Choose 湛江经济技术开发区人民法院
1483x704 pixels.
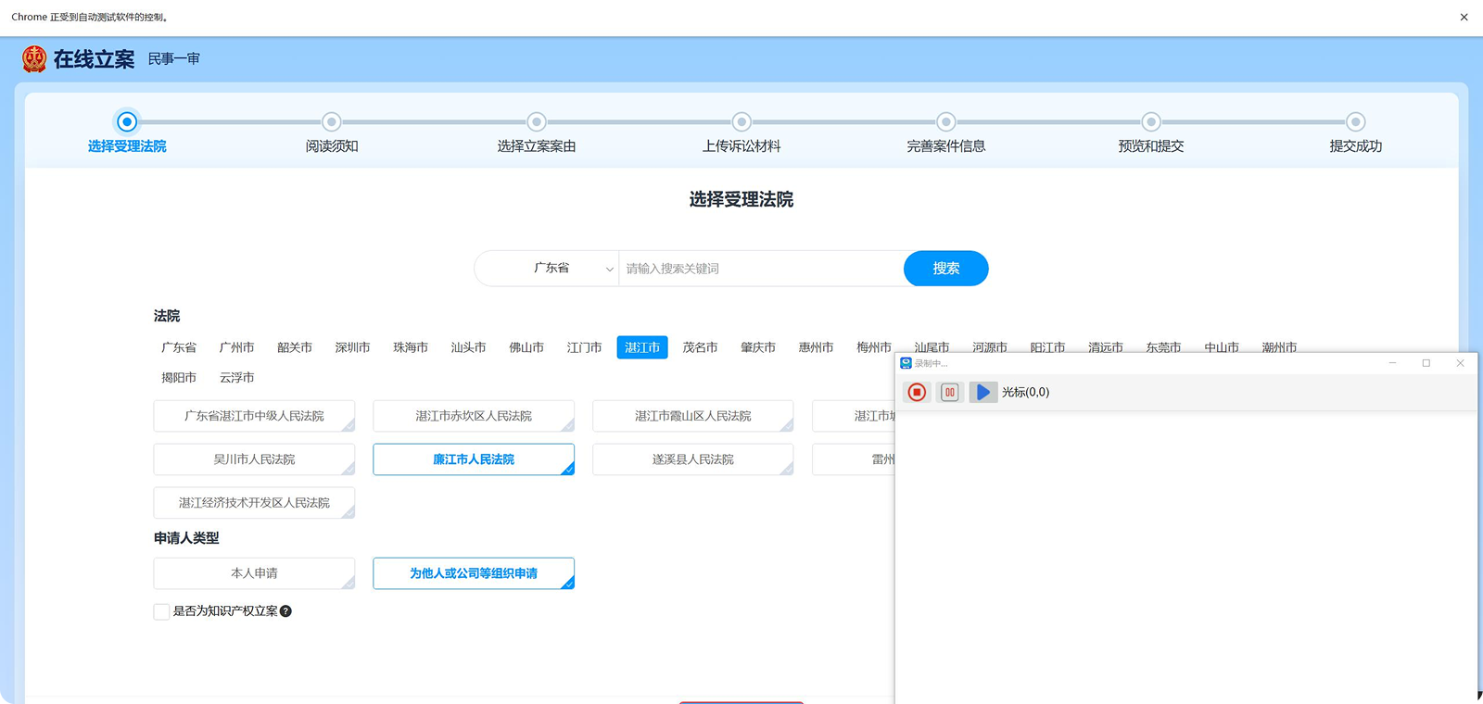point(254,503)
